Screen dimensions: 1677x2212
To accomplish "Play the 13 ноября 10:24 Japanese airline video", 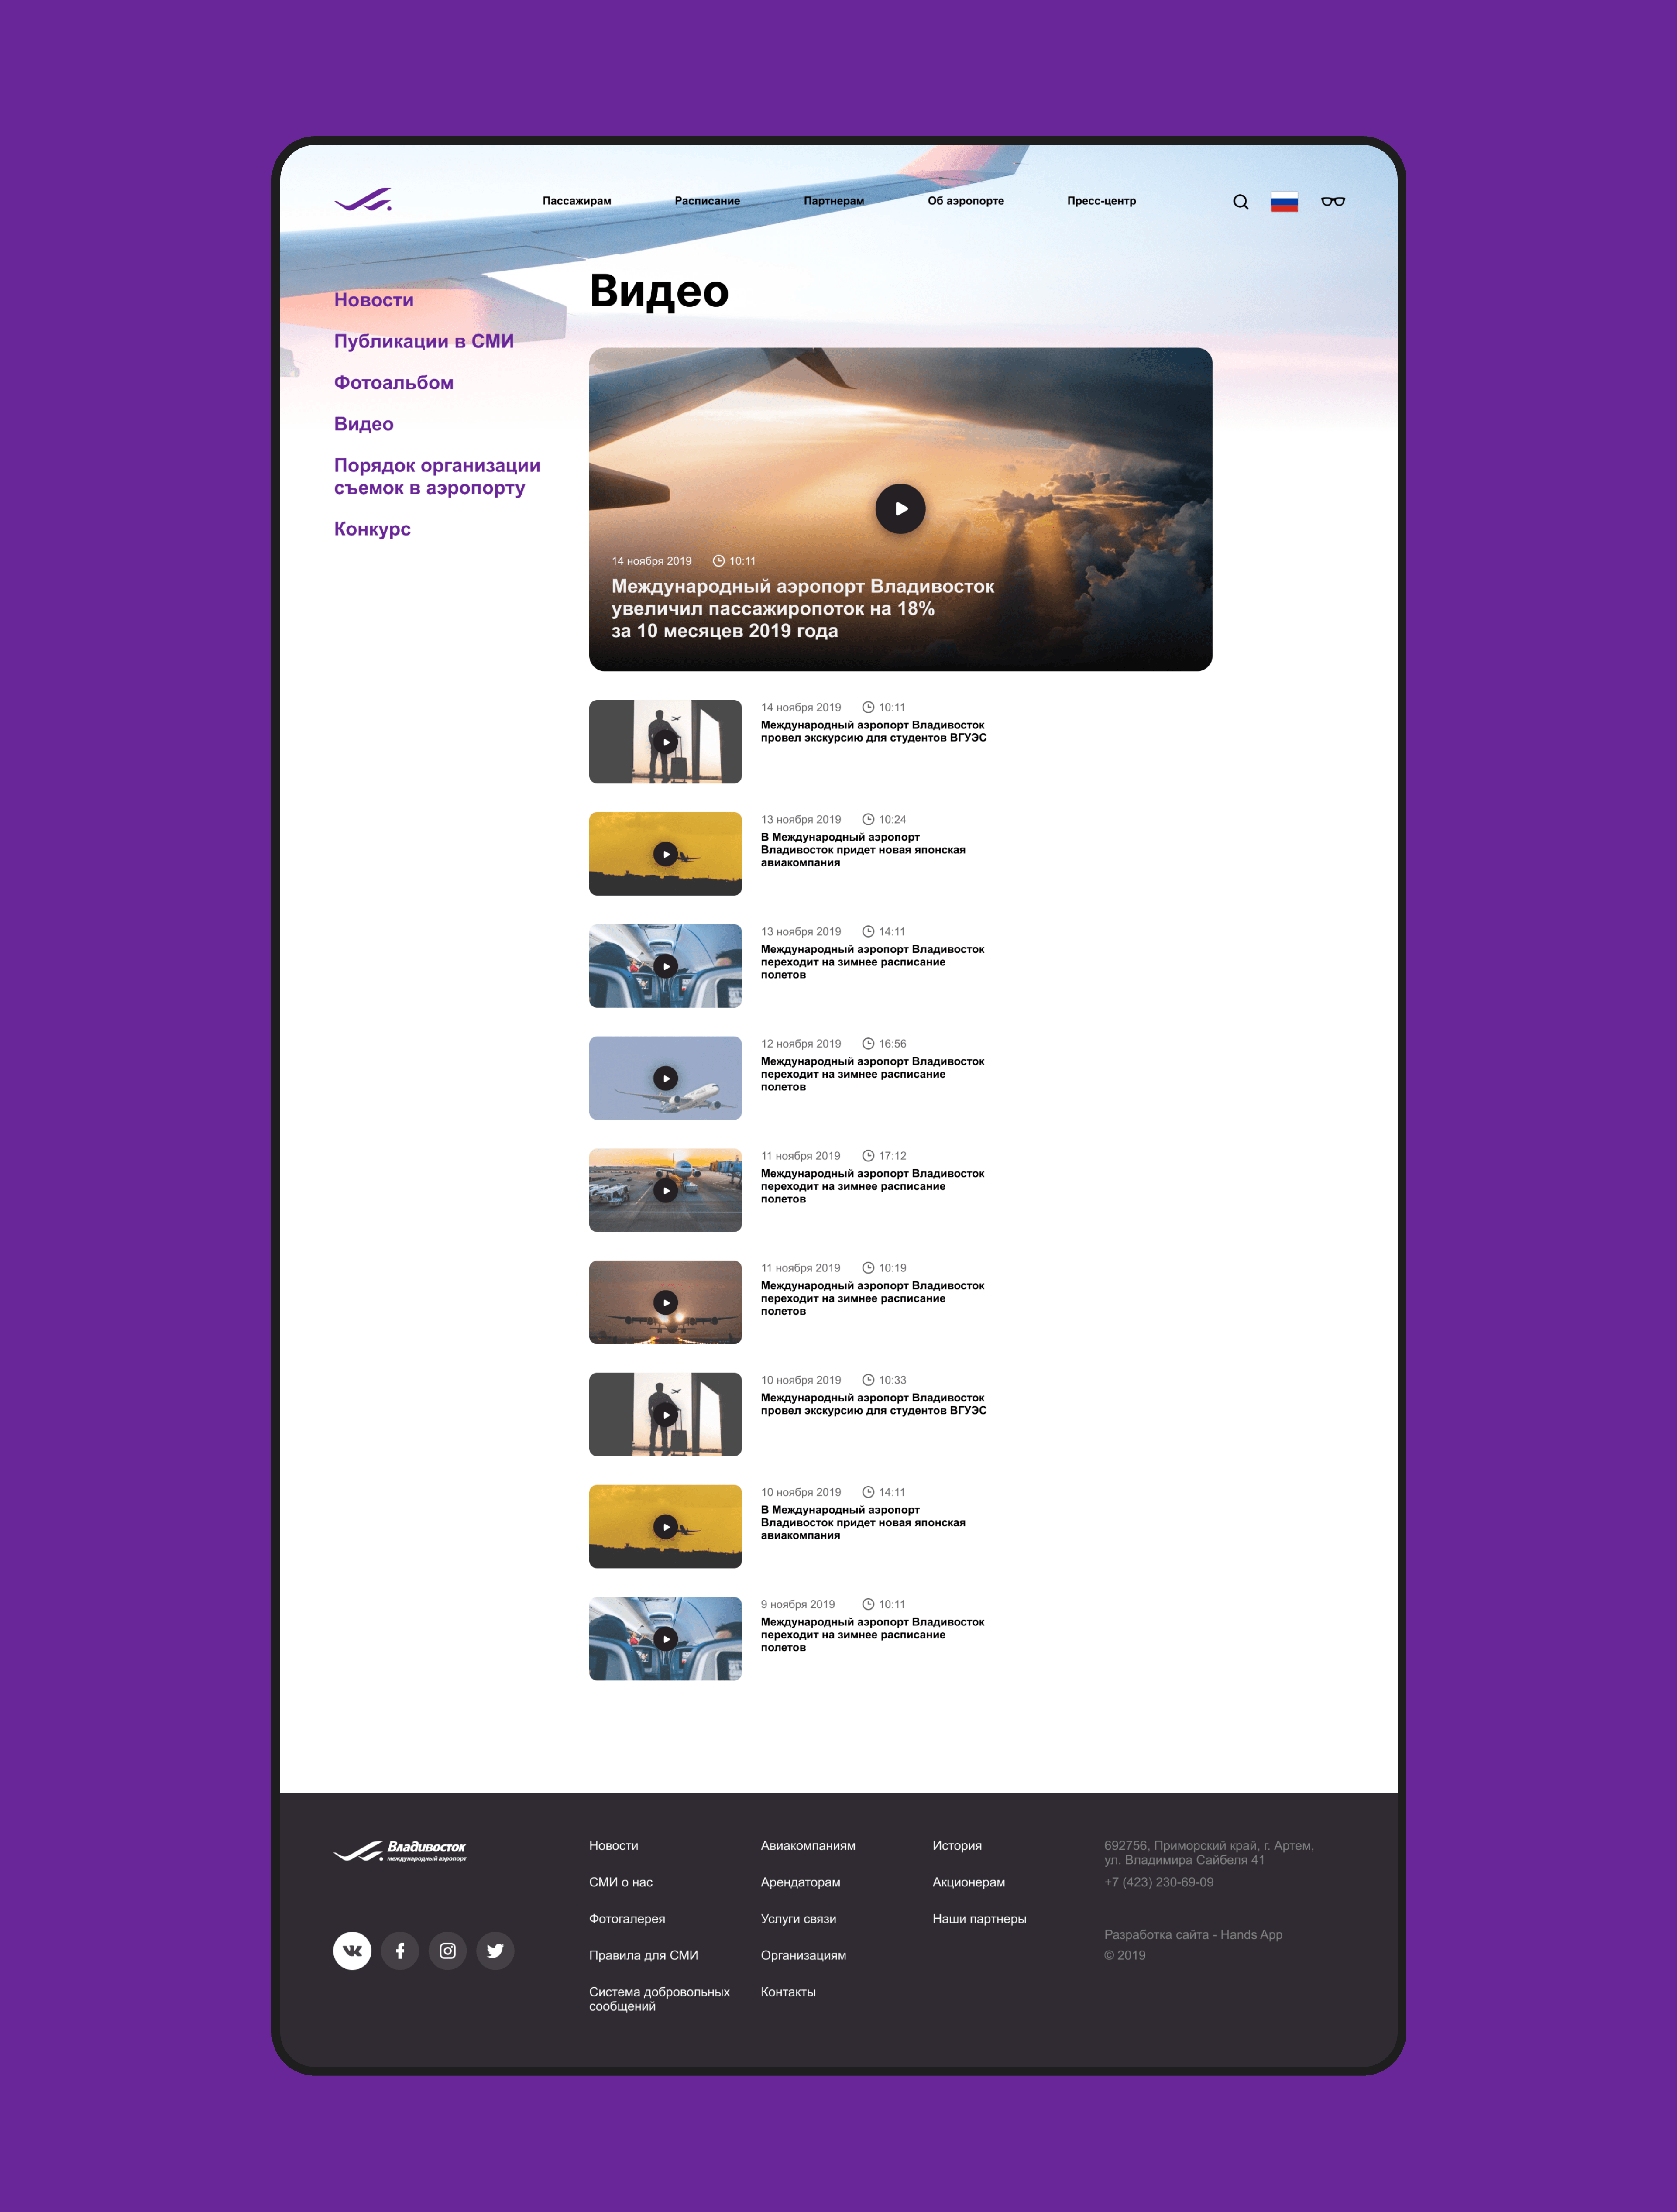I will pos(665,854).
